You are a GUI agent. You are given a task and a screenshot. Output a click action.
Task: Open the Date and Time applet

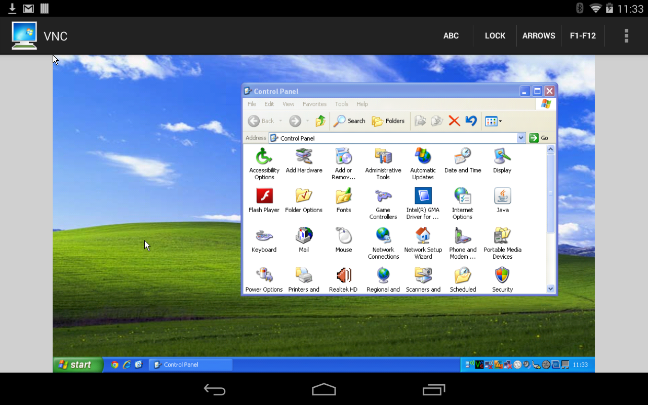[x=463, y=157]
